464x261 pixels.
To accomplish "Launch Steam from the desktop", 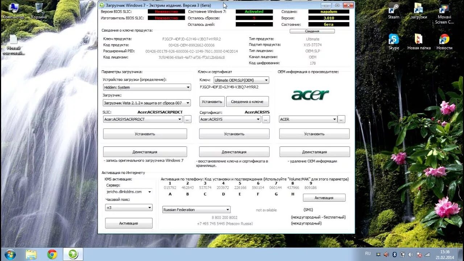I will point(394,11).
